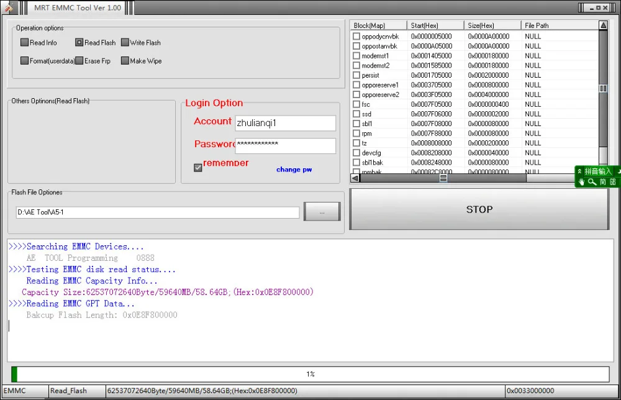Click the Capacity Size log line

(168, 292)
